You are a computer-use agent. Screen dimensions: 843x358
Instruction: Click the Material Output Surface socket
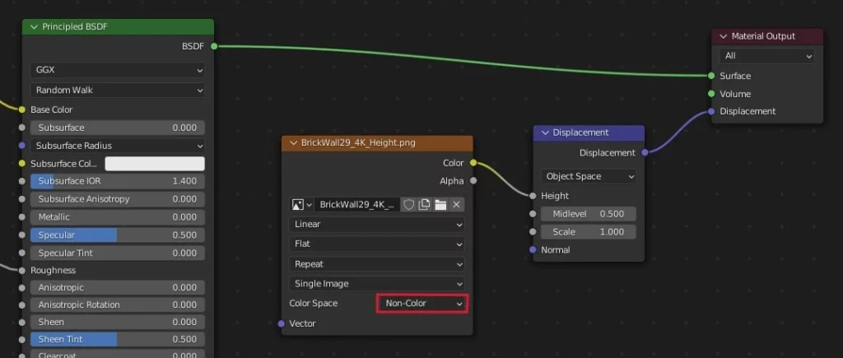click(711, 76)
